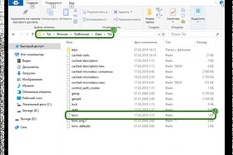Open the keys folder
The height and width of the screenshot is (155, 233).
[x=75, y=50]
